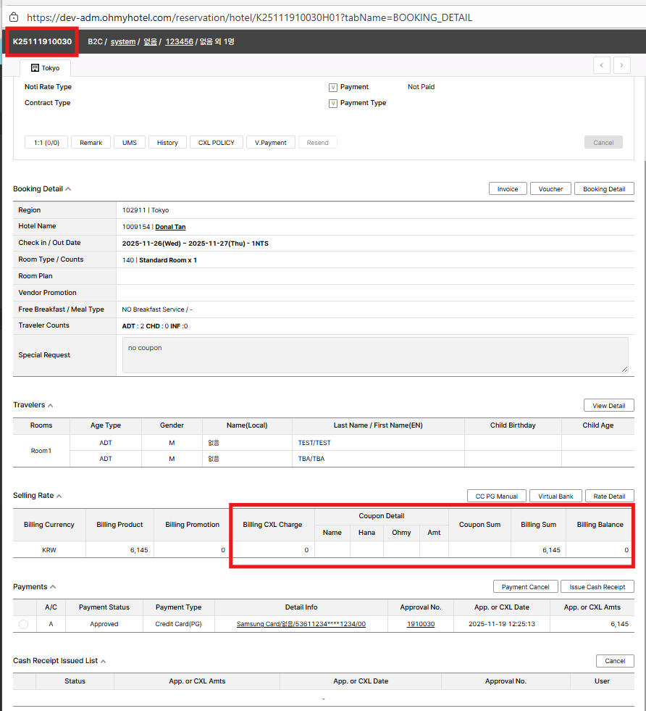The height and width of the screenshot is (711, 646).
Task: Click the Issue Cash Receipt button
Action: 597,587
